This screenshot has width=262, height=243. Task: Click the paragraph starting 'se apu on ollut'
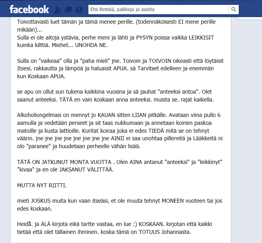click(x=115, y=96)
